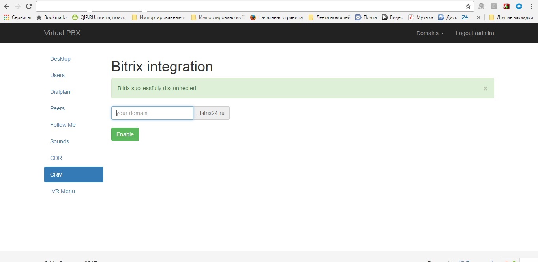Open the Dialplan sidebar item

pos(74,92)
